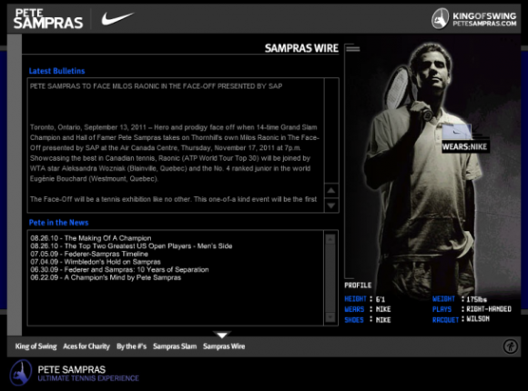Screen dimensions: 528x391
Task: Click the WEARS:NIKE label on photo
Action: click(x=465, y=146)
